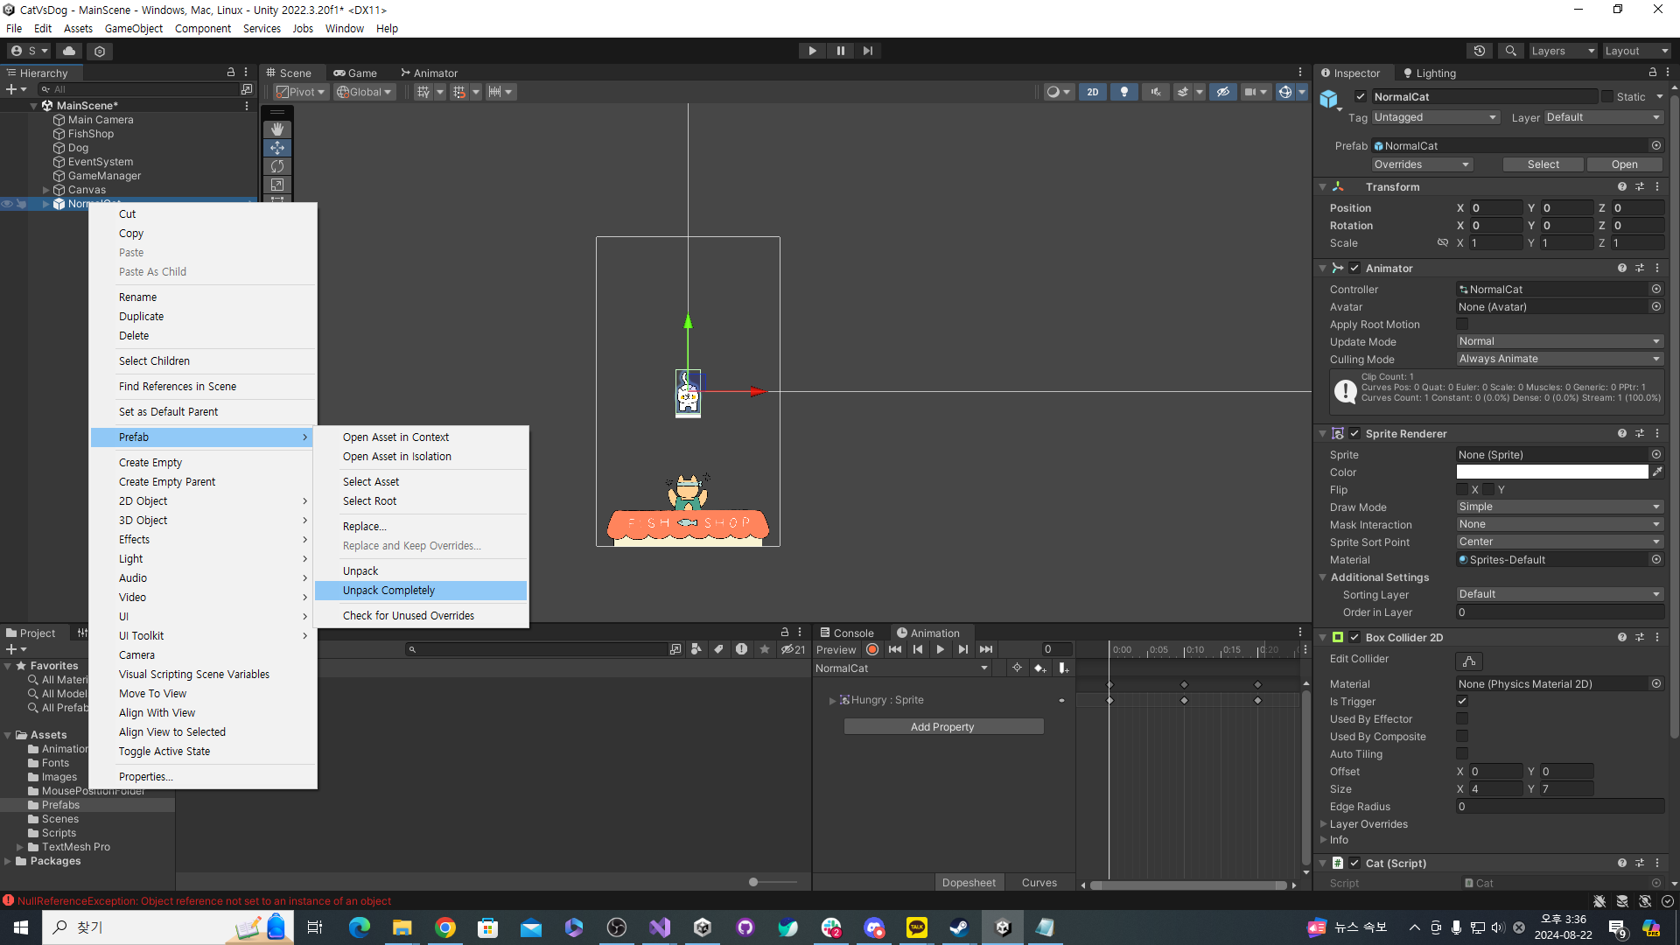
Task: Expand the Canvas item in Hierarchy
Action: [x=46, y=190]
